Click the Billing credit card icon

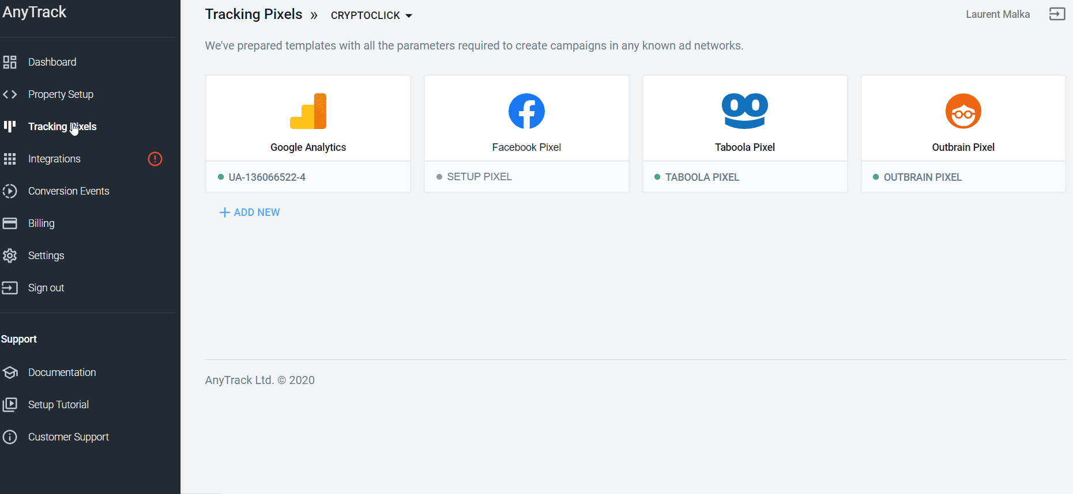pyautogui.click(x=10, y=223)
